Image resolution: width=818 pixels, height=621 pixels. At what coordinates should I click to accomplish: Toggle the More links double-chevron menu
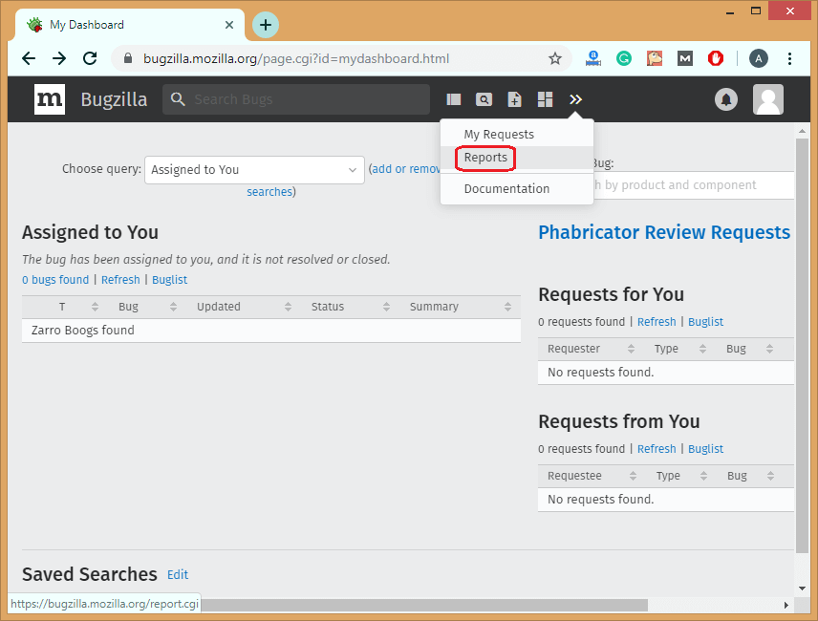click(x=575, y=99)
